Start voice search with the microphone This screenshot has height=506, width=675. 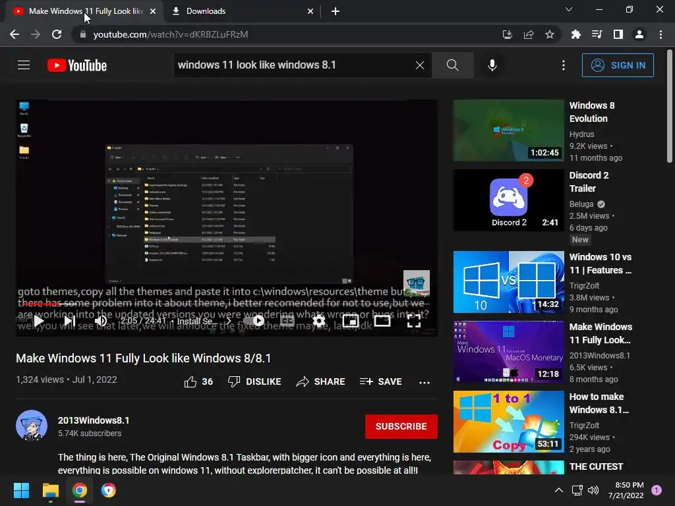point(492,65)
